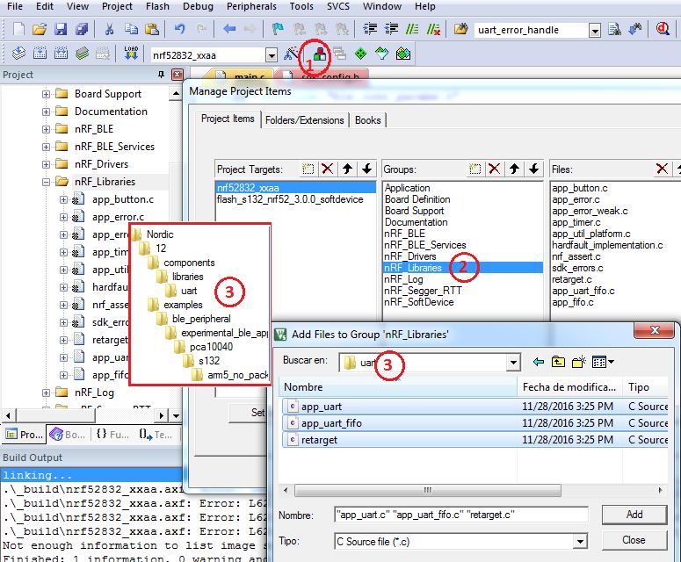Click the Save icon in toolbar
681x562 pixels.
pyautogui.click(x=61, y=30)
